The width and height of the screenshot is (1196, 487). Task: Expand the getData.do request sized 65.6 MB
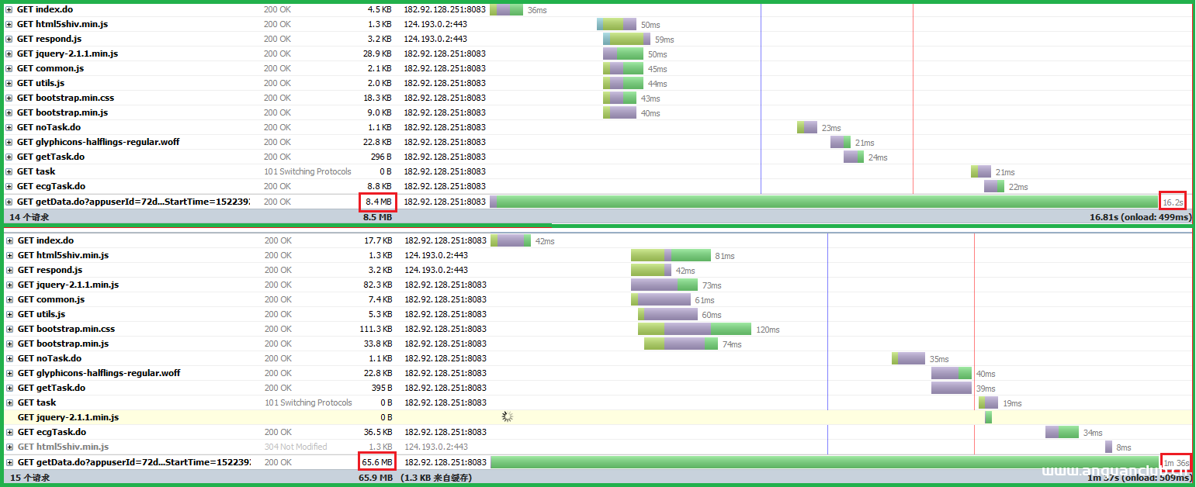[9, 462]
